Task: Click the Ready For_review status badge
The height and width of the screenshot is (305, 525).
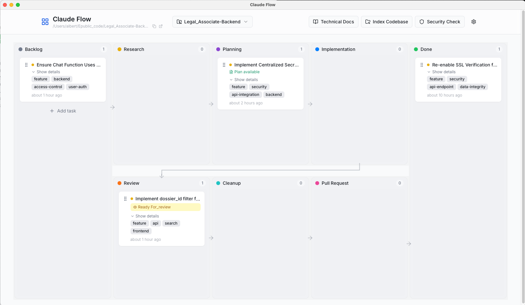Action: (154, 207)
